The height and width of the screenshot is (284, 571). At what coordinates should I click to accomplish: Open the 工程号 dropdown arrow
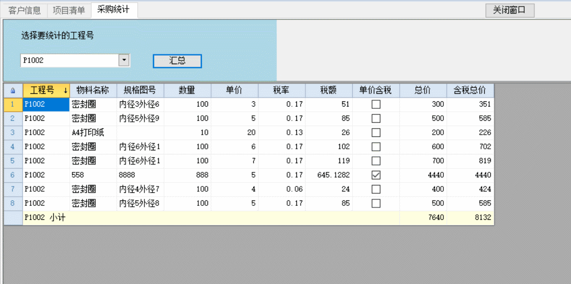tap(124, 60)
